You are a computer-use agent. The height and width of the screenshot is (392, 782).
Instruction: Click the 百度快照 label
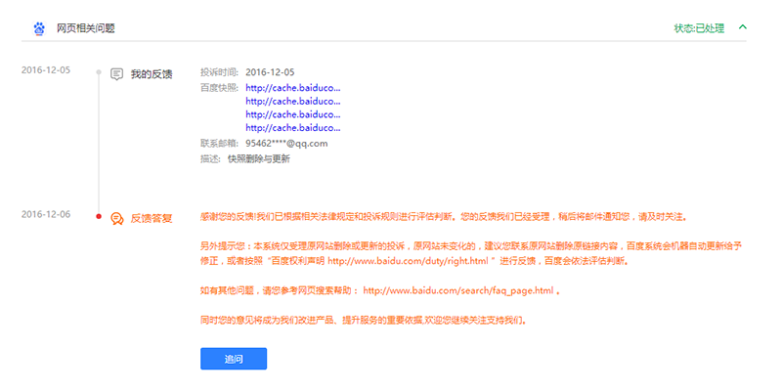coord(219,88)
